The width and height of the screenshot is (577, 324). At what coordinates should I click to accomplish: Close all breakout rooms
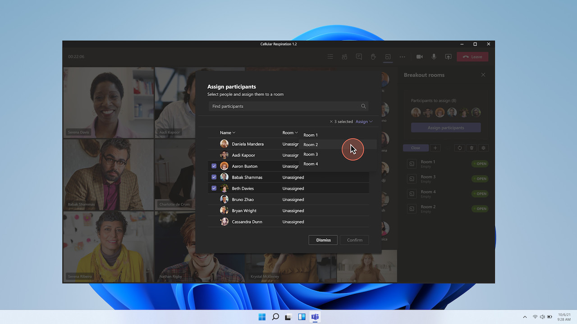416,148
